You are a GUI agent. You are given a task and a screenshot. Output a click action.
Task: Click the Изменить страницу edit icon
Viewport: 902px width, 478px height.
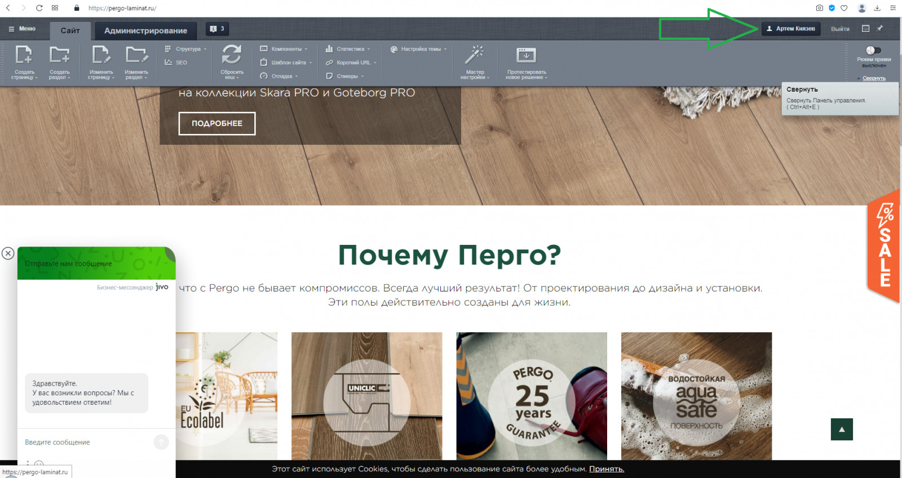pos(101,55)
